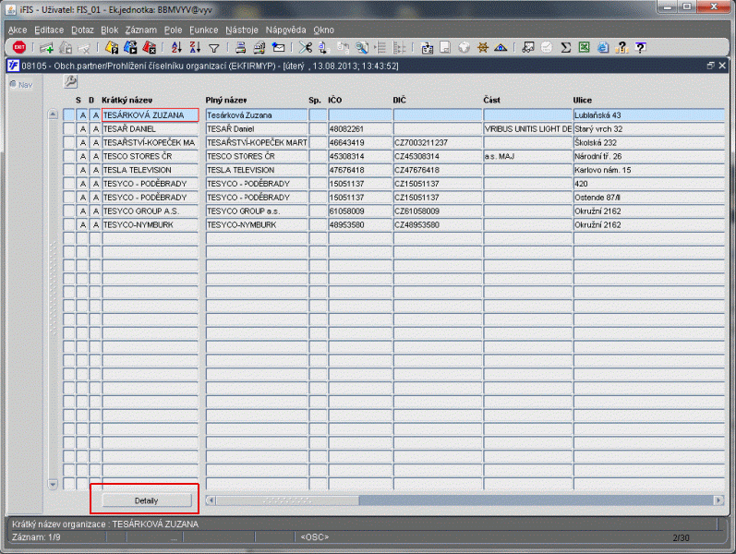Select the TESÁRKOVÁ ZUZANA short name field
Viewport: 736px width, 554px height.
151,115
